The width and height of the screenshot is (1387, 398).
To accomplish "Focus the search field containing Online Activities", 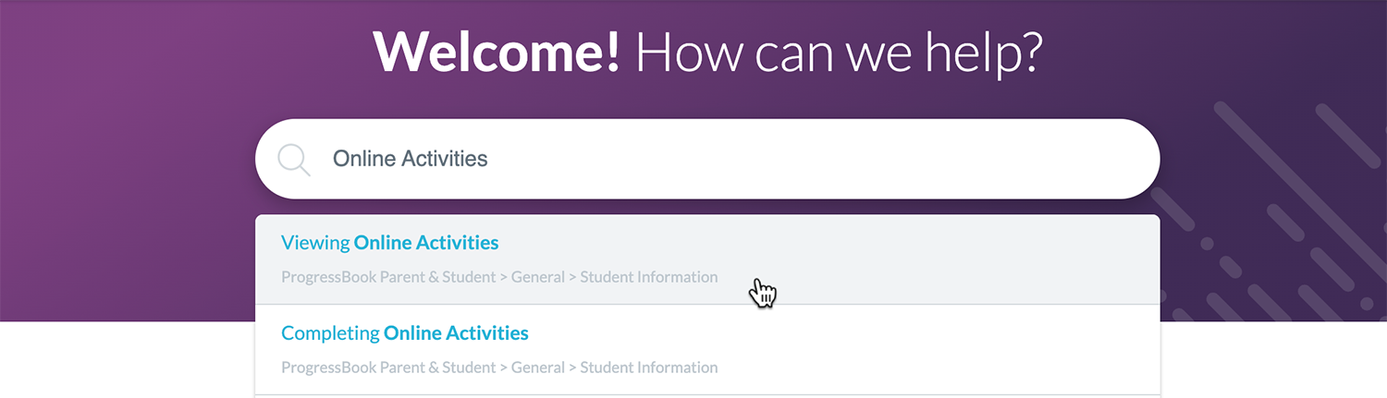I will 707,159.
